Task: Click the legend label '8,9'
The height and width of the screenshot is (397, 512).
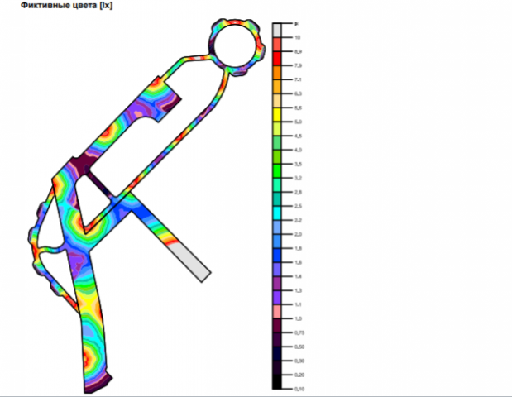Action: (298, 51)
